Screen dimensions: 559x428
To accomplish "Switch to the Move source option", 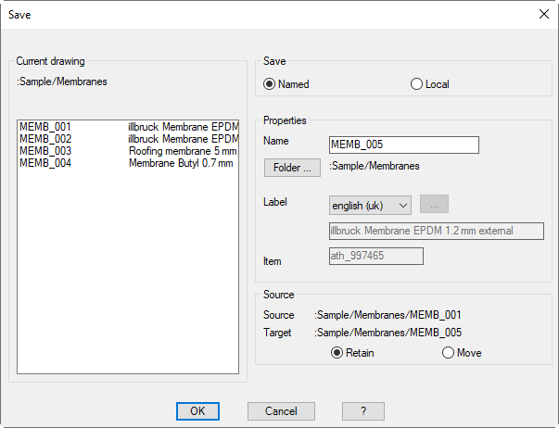I will (x=449, y=353).
